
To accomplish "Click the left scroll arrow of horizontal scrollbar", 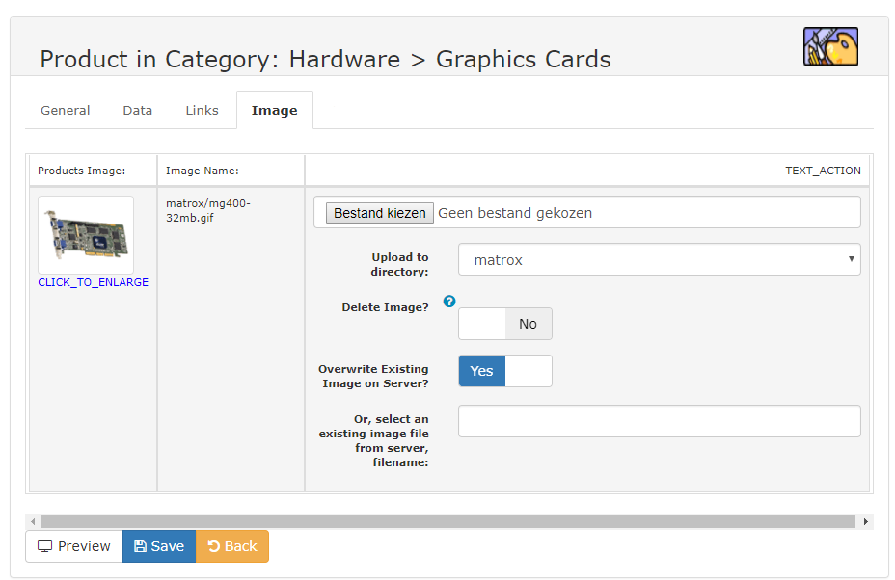I will tap(33, 521).
